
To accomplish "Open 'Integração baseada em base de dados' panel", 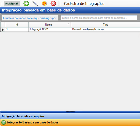I will click(x=70, y=122).
